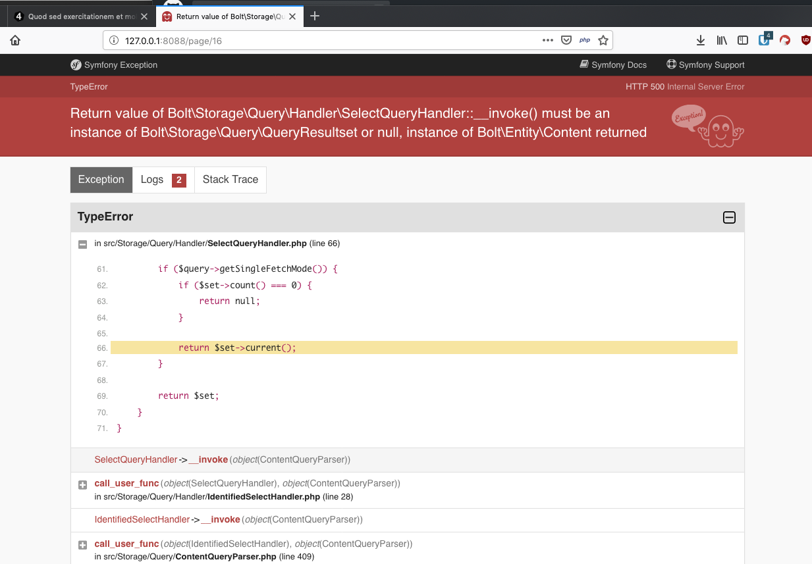Click the 'HTTP 500 Internal Server Error' text
Image resolution: width=812 pixels, height=564 pixels.
click(x=685, y=86)
